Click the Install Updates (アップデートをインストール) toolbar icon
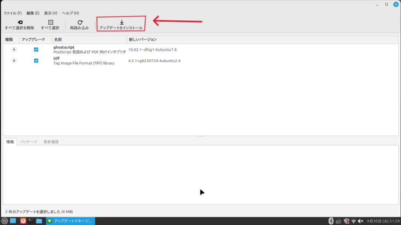The height and width of the screenshot is (225, 401). (121, 22)
